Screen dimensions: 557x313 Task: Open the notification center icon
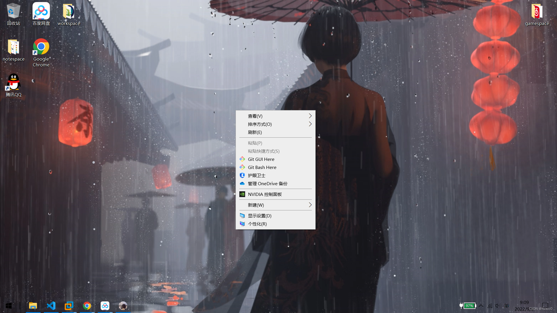click(545, 306)
